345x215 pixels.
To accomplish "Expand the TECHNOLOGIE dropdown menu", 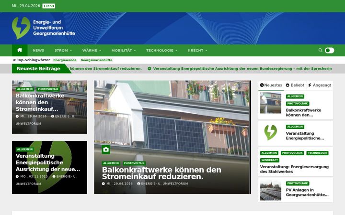I will coord(161,51).
